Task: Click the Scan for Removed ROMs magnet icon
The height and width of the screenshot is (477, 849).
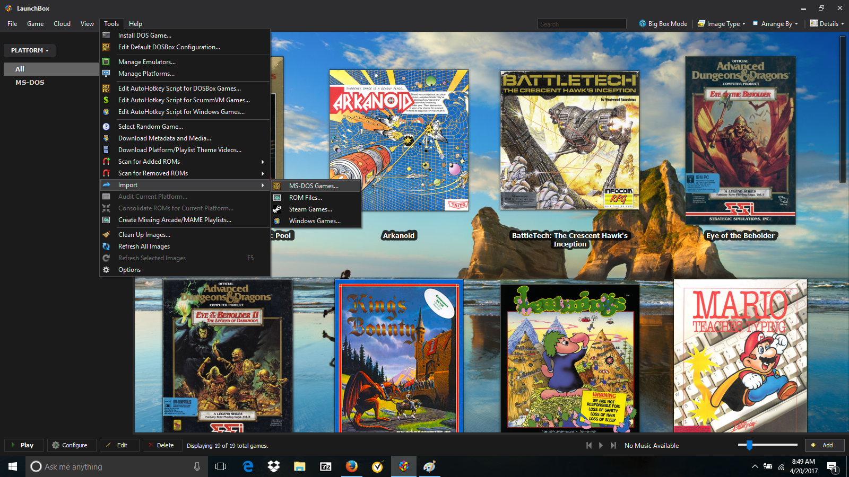Action: 106,173
